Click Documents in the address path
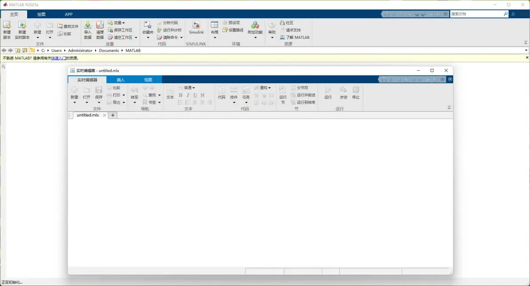 (x=109, y=50)
